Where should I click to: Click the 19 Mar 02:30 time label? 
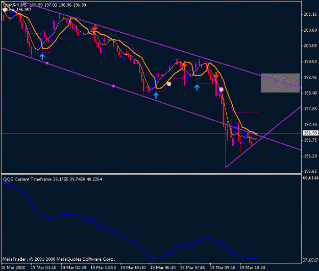(x=73, y=267)
